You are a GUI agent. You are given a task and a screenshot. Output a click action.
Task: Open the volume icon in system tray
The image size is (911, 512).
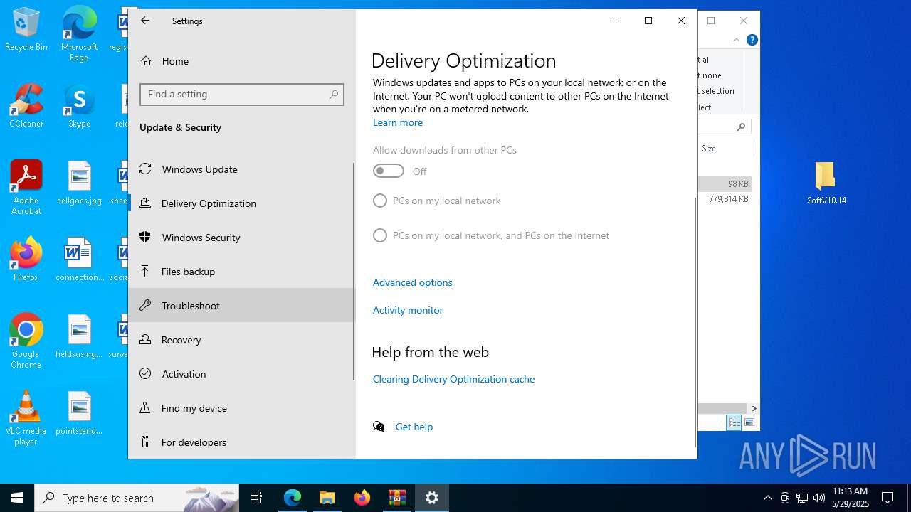pyautogui.click(x=819, y=498)
